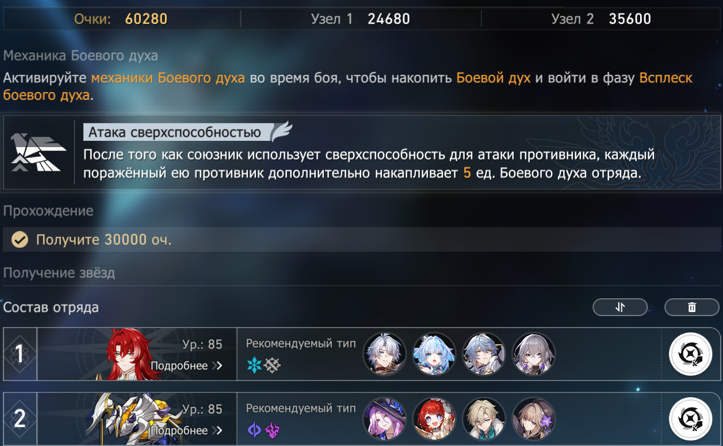Open the 'Получение звёзд' section
Viewport: 723px width, 446px height.
pos(59,273)
